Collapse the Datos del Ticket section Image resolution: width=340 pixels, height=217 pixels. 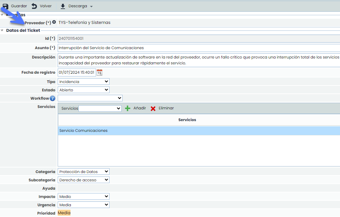[2, 30]
